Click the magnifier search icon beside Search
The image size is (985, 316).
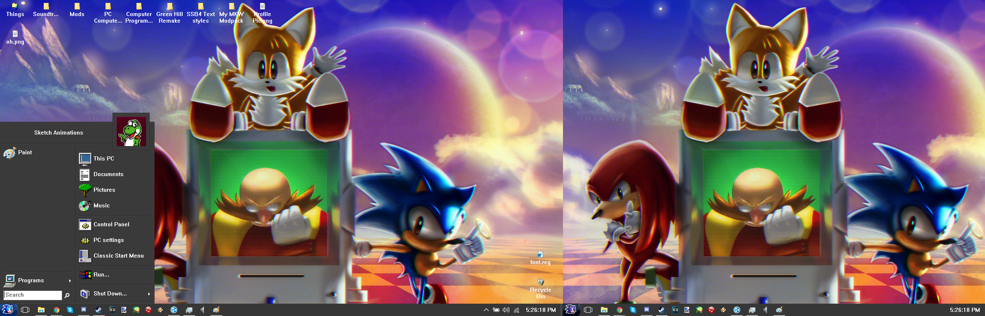pos(67,295)
